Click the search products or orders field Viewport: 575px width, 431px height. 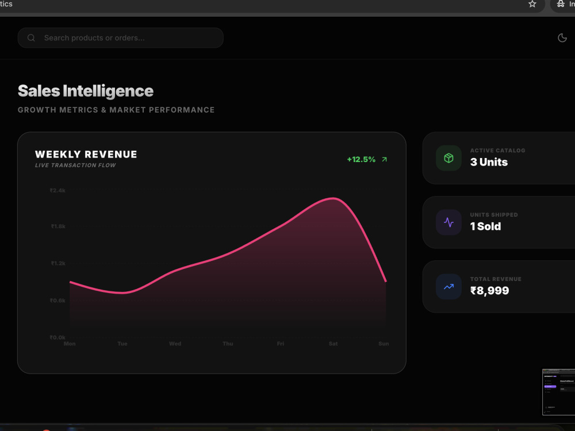(121, 38)
